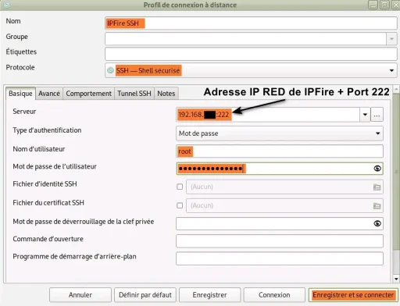Reveal the private key password with eye icon
The height and width of the screenshot is (306, 400).
[377, 223]
